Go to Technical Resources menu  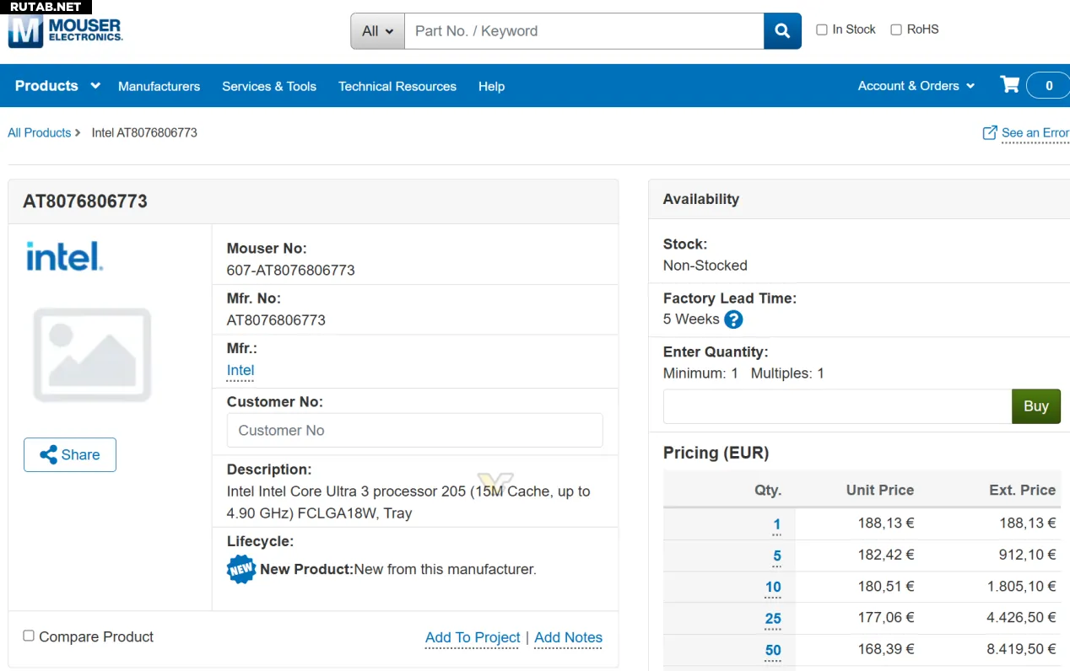[397, 86]
